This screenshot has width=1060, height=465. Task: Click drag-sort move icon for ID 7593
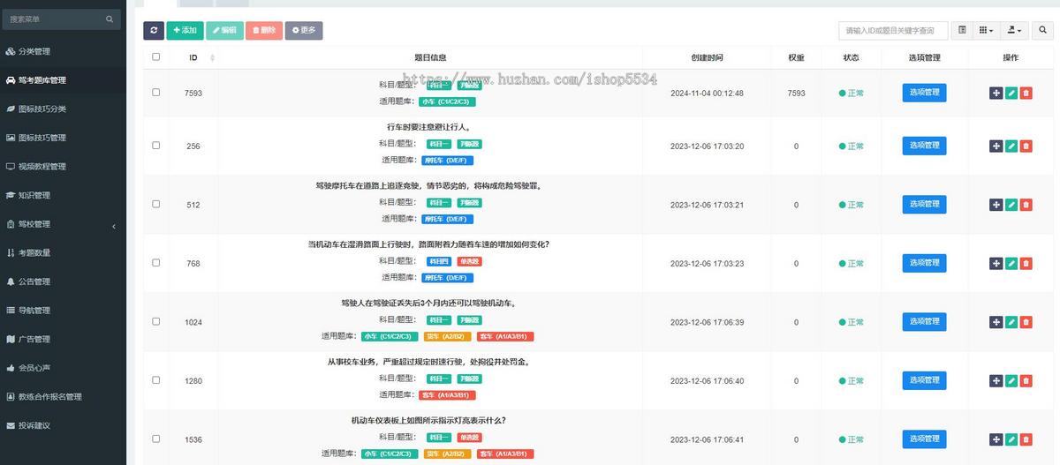[996, 93]
